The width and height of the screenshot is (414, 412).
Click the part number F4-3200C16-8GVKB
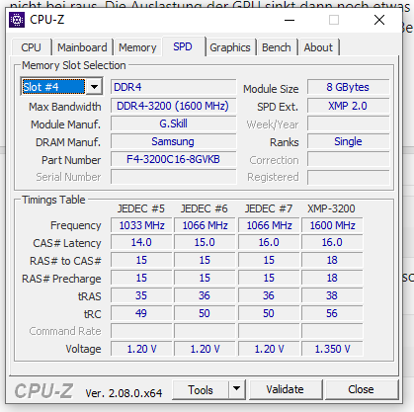[x=173, y=159]
